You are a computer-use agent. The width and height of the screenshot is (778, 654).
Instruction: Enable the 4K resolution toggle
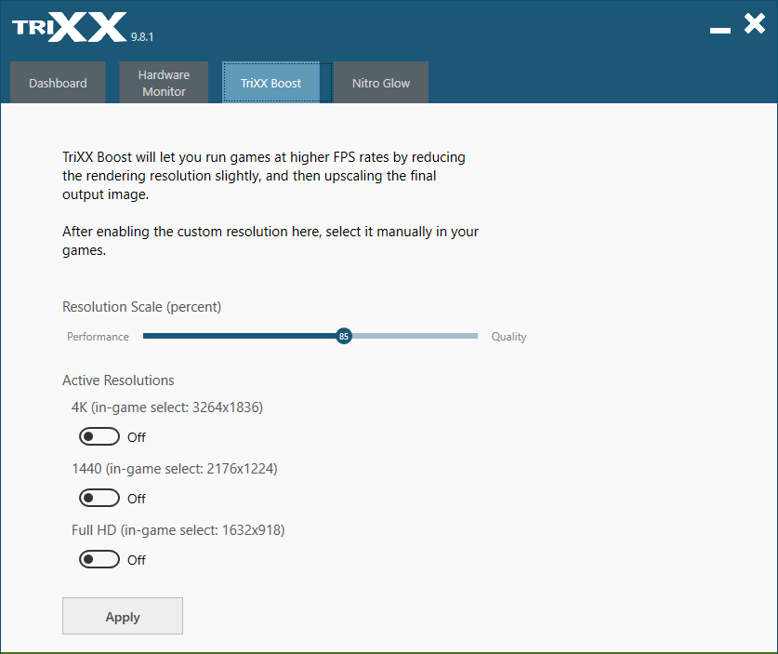99,436
